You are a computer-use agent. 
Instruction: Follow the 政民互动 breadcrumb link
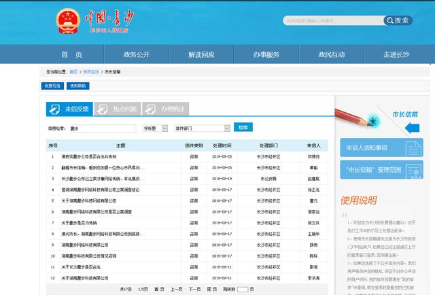coord(91,71)
